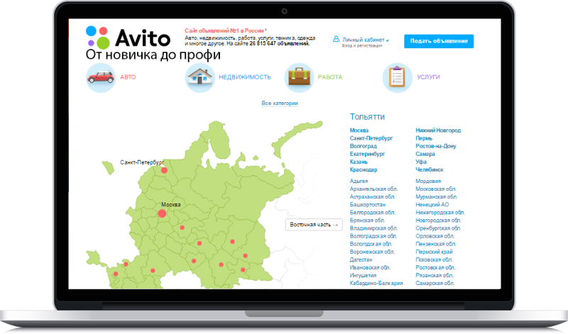
Task: Select the Санкт-Петербург red dot on map
Action: tap(164, 170)
